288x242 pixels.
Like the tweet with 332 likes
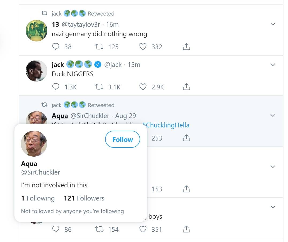[x=143, y=47]
